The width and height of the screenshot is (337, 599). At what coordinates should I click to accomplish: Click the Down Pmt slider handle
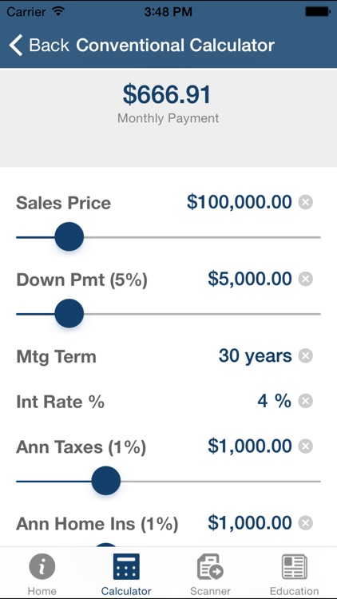click(69, 314)
